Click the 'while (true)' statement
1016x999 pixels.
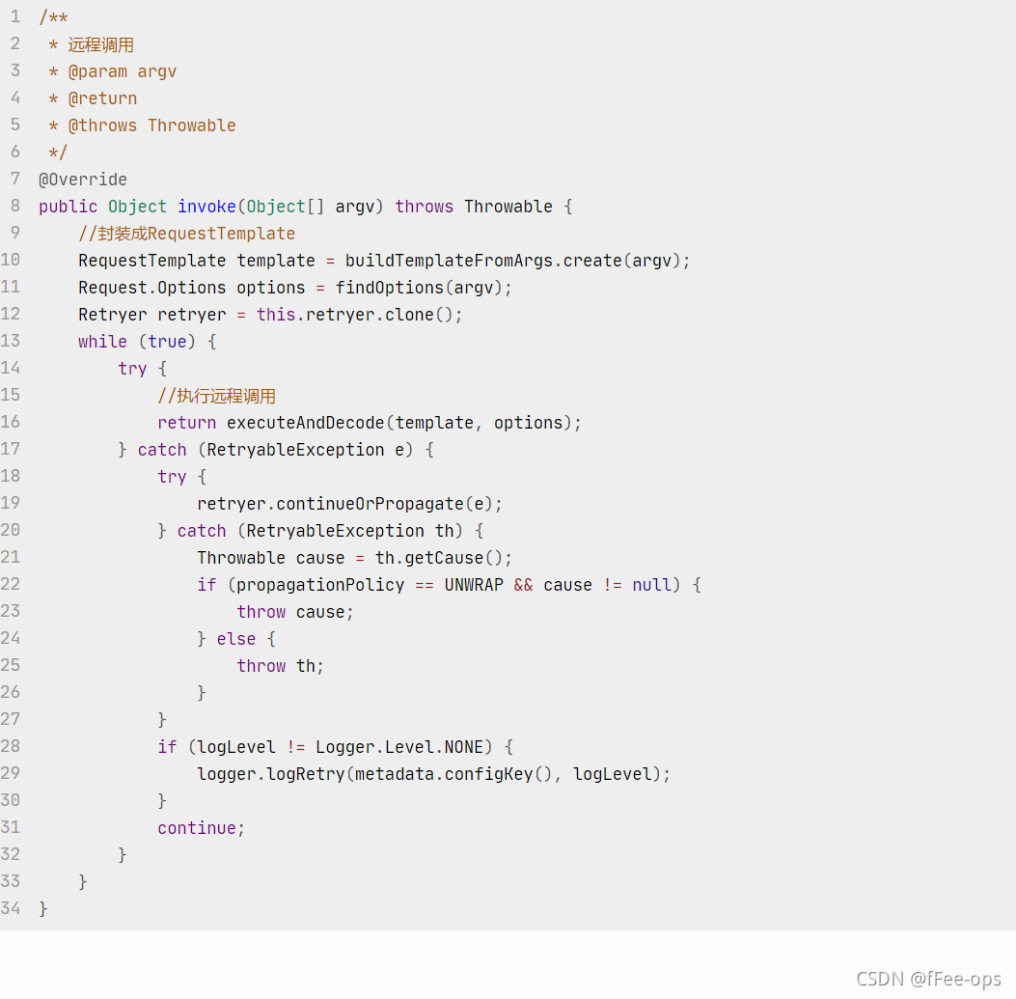137,342
